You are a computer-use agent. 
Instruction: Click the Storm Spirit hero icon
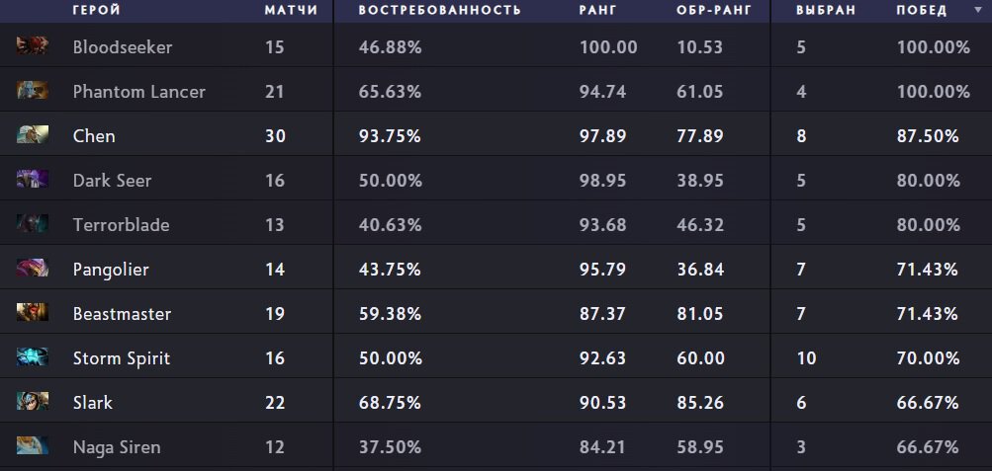pyautogui.click(x=33, y=356)
